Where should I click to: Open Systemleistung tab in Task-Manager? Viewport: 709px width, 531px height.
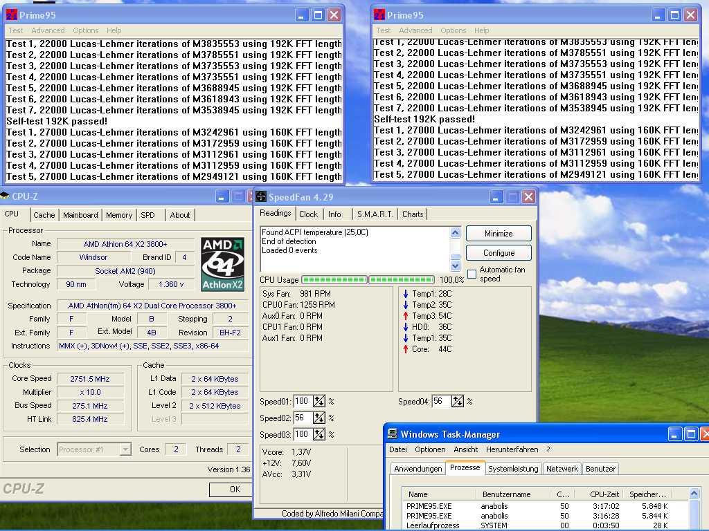513,469
